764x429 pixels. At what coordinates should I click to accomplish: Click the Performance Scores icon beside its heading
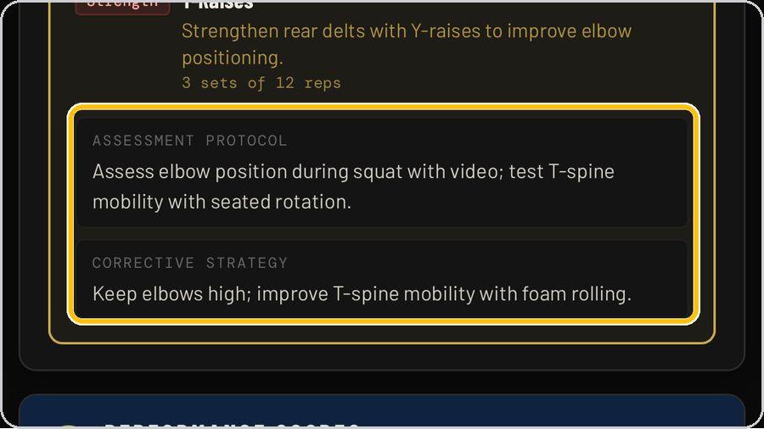coord(68,426)
